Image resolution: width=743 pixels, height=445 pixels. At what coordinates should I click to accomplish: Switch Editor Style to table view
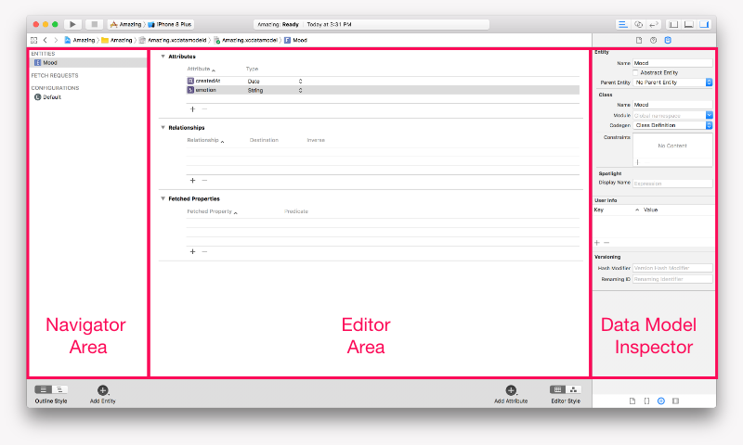point(558,389)
